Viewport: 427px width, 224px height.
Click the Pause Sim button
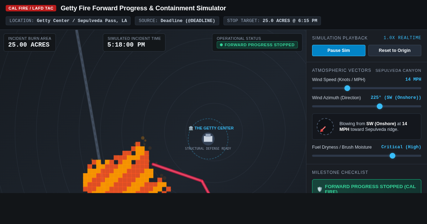339,50
